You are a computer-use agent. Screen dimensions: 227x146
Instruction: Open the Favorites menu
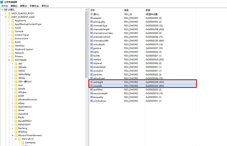34,6
